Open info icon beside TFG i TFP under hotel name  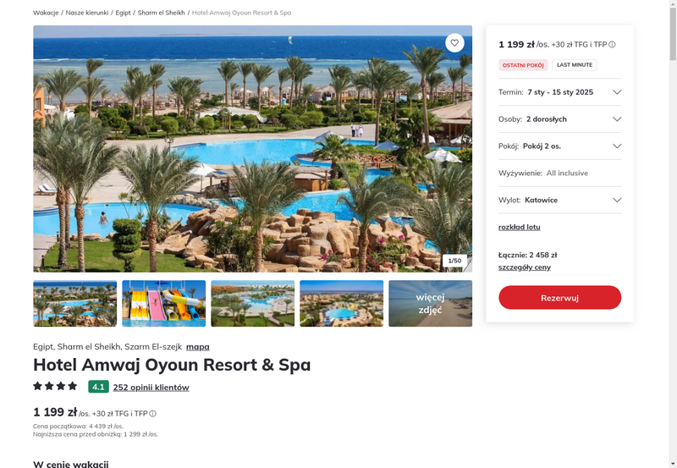pyautogui.click(x=152, y=414)
